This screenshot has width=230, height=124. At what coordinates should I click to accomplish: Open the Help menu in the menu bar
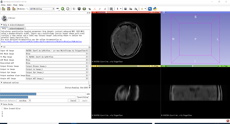coord(21,5)
